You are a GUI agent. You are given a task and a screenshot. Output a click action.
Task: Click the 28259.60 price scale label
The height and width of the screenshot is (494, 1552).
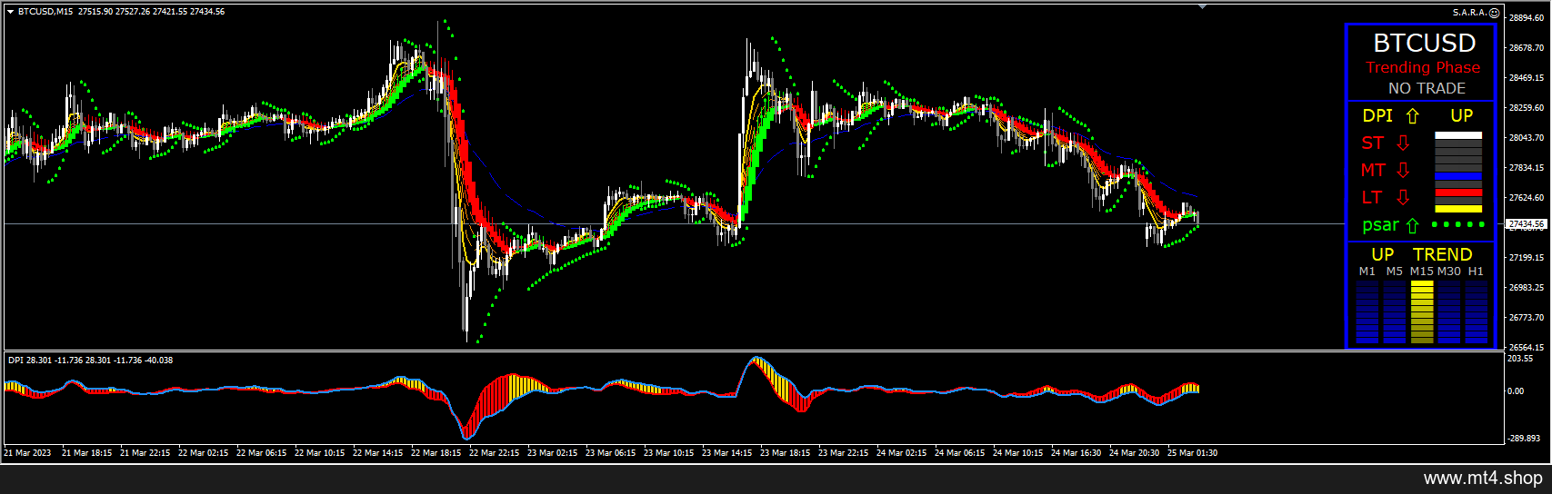pyautogui.click(x=1527, y=108)
